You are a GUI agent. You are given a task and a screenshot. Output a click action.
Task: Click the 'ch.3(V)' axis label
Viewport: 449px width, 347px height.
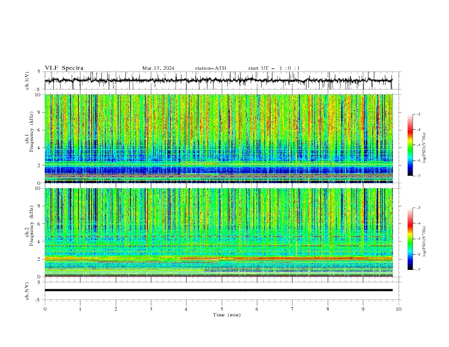pos(27,291)
